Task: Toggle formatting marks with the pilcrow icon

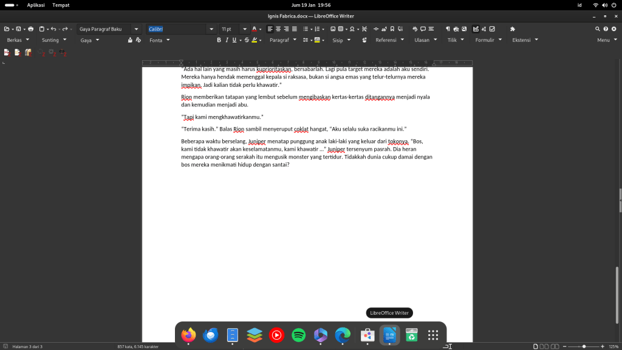Action: point(448,29)
